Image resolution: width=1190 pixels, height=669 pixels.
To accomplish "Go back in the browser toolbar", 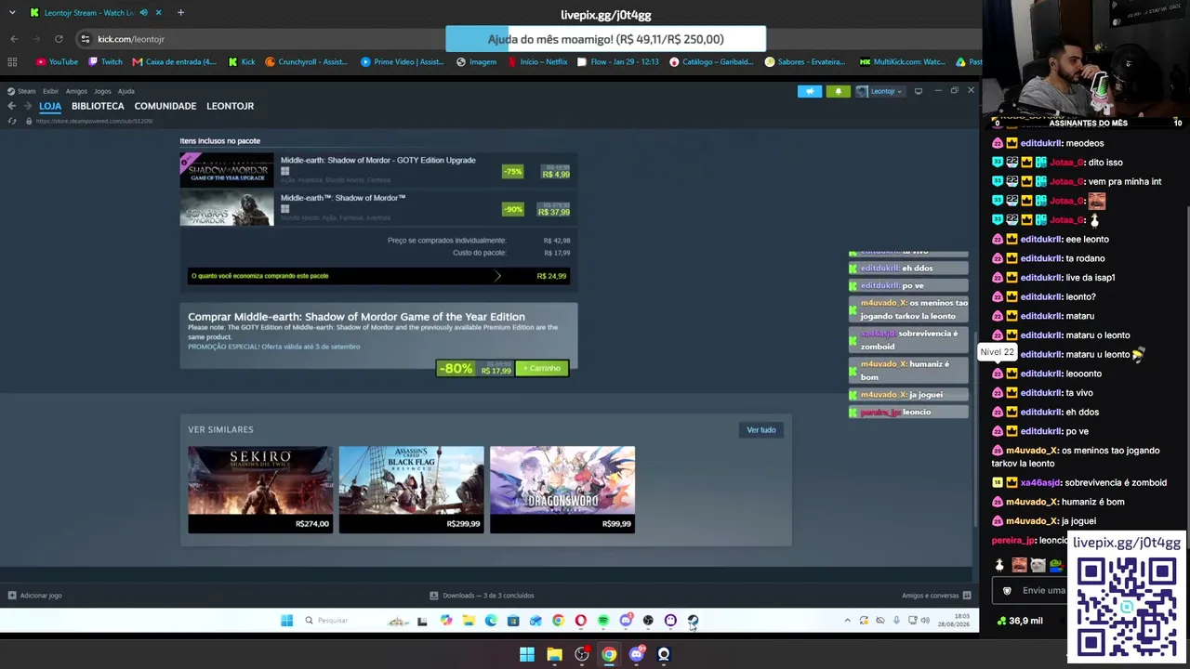I will [x=14, y=39].
